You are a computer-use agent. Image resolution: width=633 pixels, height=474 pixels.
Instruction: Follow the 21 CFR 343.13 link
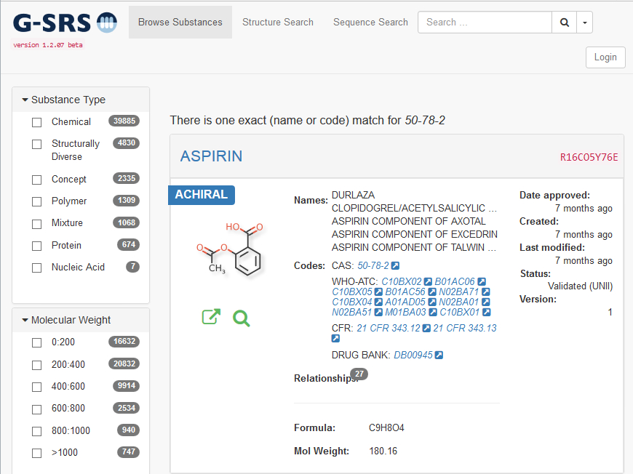point(465,328)
